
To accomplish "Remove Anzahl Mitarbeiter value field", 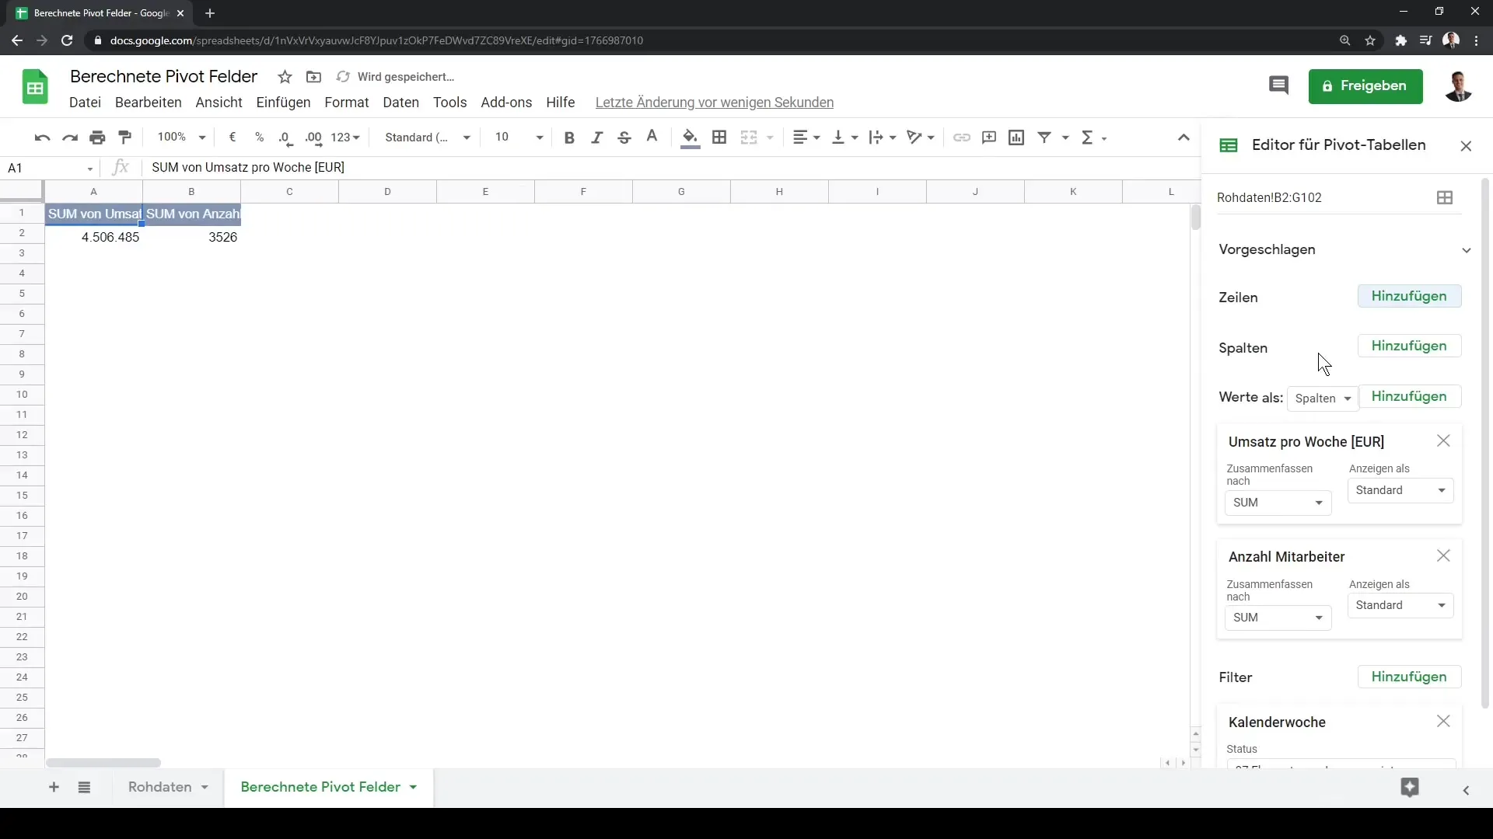I will pos(1444,556).
